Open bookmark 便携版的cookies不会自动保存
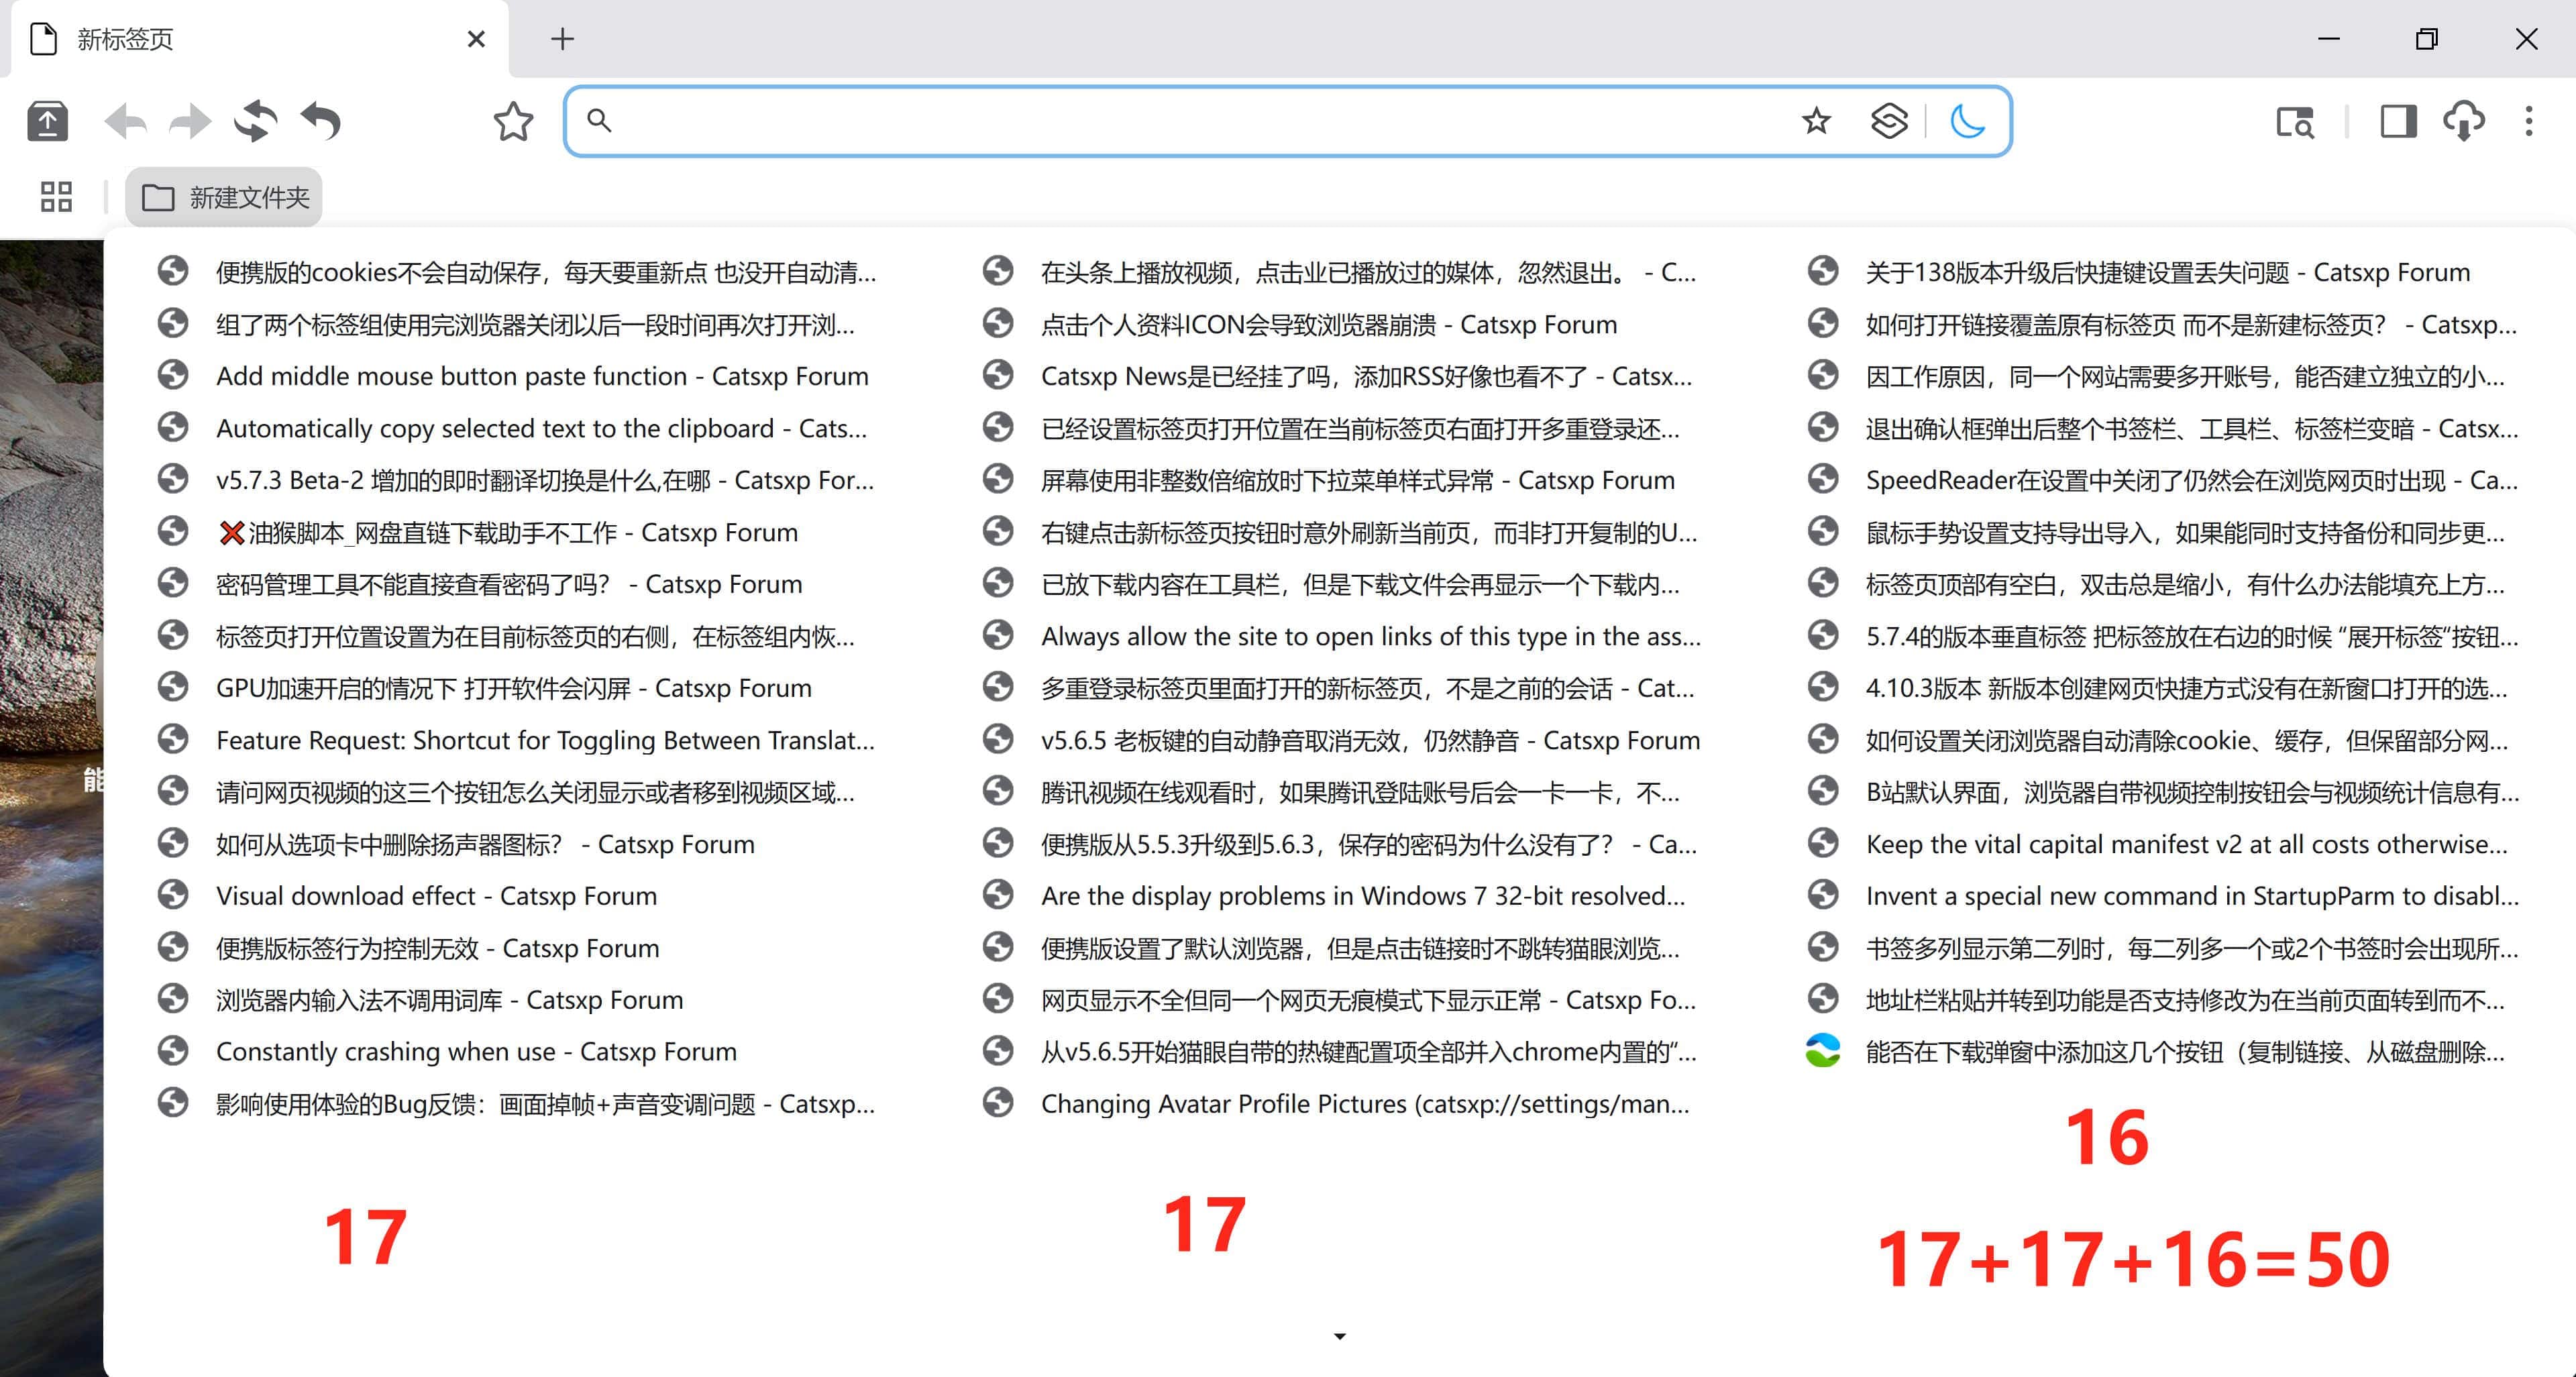The width and height of the screenshot is (2576, 1377). coord(518,272)
